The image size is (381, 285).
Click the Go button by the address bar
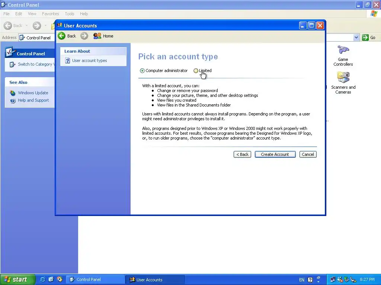coord(369,37)
